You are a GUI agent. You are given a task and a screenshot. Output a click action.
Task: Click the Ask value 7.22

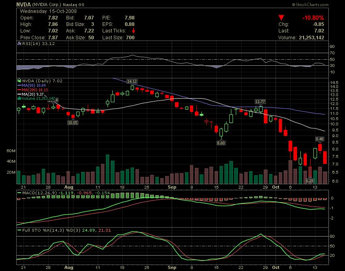tap(89, 31)
